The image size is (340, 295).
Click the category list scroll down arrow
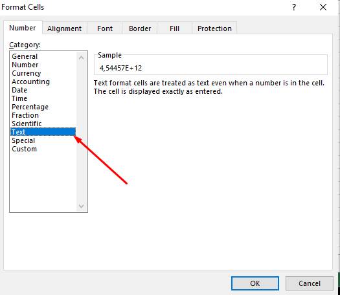click(82, 206)
